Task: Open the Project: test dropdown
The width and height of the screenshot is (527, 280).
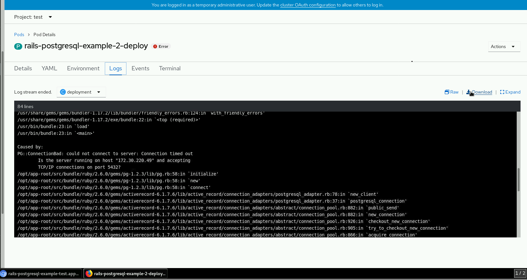Action: (33, 17)
